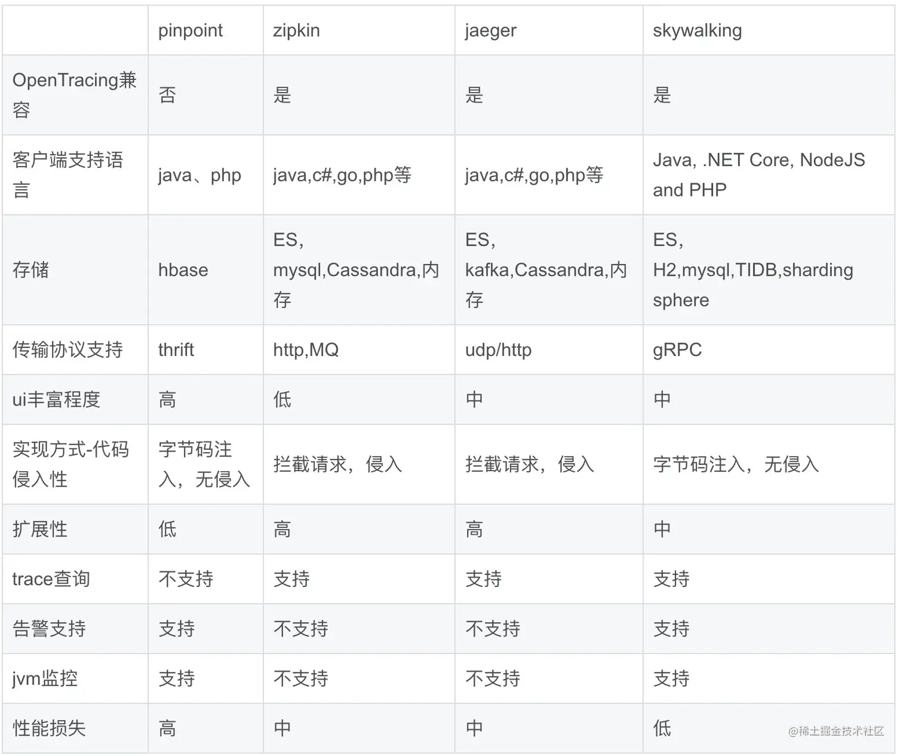Click 'java,c#,go,php等' in the zipkin column
The width and height of the screenshot is (903, 756).
pos(342,175)
